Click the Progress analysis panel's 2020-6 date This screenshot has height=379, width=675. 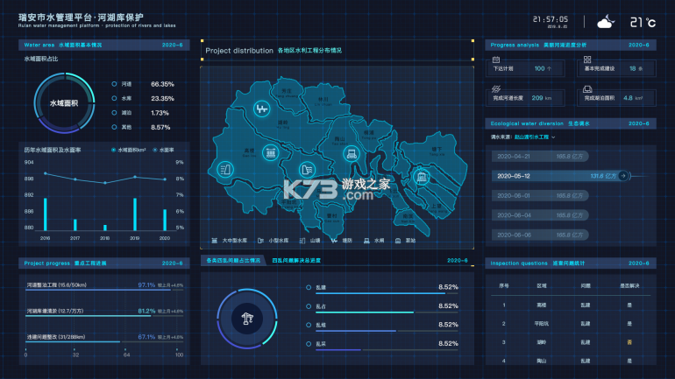[639, 45]
